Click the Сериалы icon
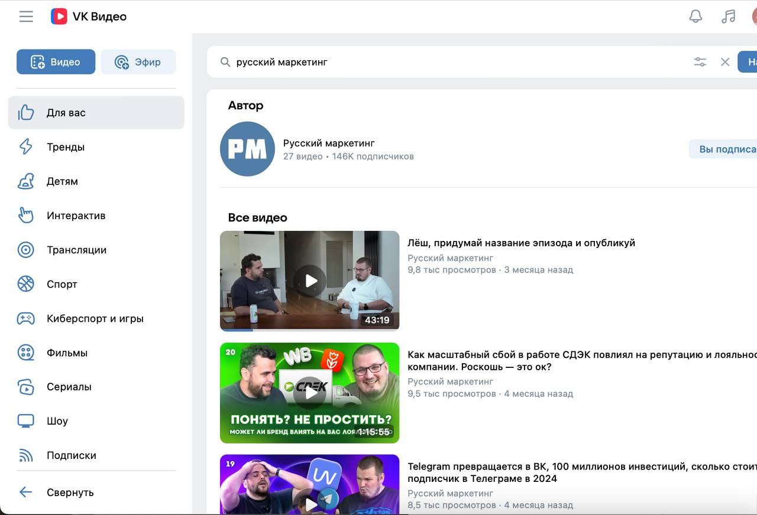Viewport: 757px width, 515px height. coord(26,387)
